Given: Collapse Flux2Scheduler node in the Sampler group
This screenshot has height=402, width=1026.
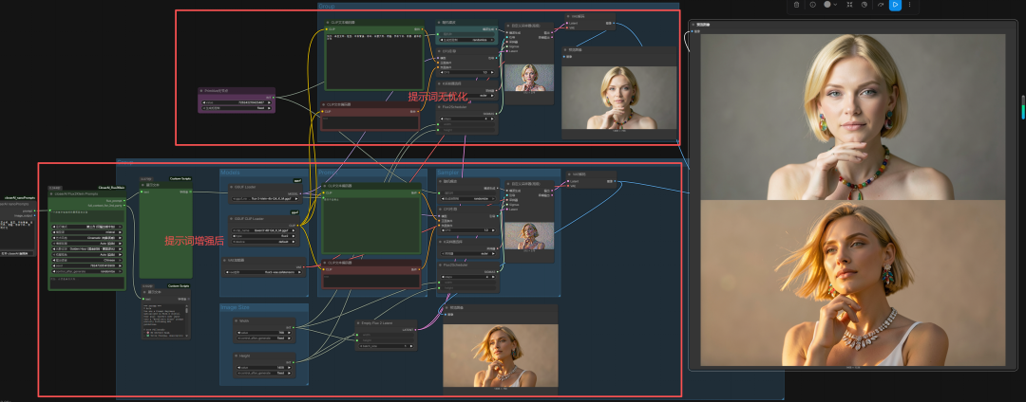Looking at the screenshot, I should pyautogui.click(x=441, y=265).
